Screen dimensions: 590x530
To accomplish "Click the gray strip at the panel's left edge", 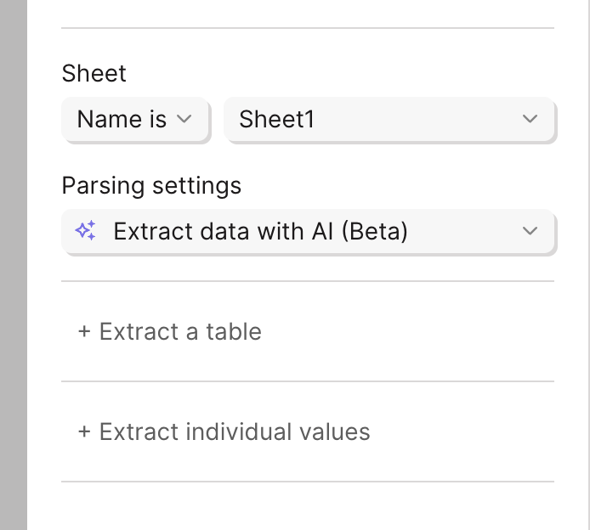I will coord(13,265).
